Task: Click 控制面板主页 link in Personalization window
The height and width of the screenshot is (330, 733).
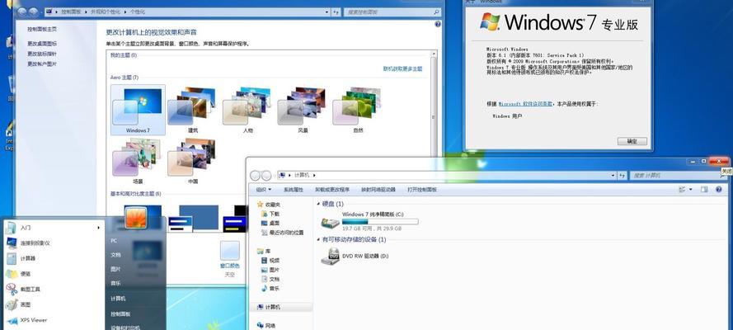Action: click(42, 29)
